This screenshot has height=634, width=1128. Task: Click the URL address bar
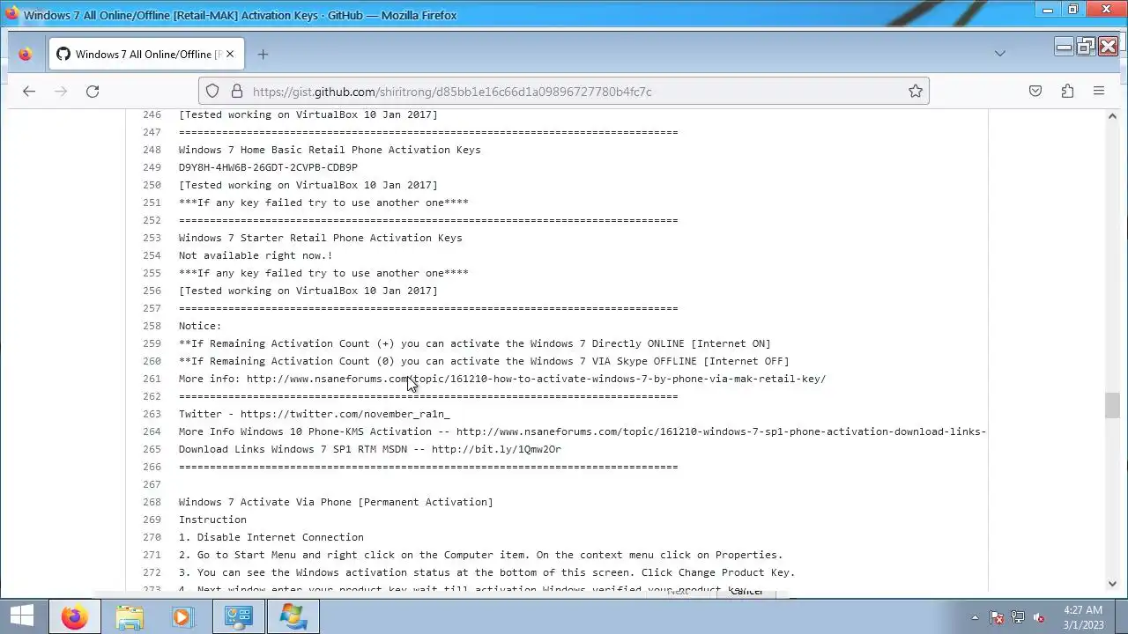(564, 91)
